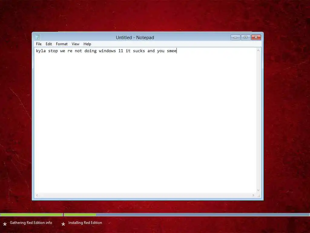Click the resize grip of Notepad window
Screen dimensions: 310x233
coord(259,196)
